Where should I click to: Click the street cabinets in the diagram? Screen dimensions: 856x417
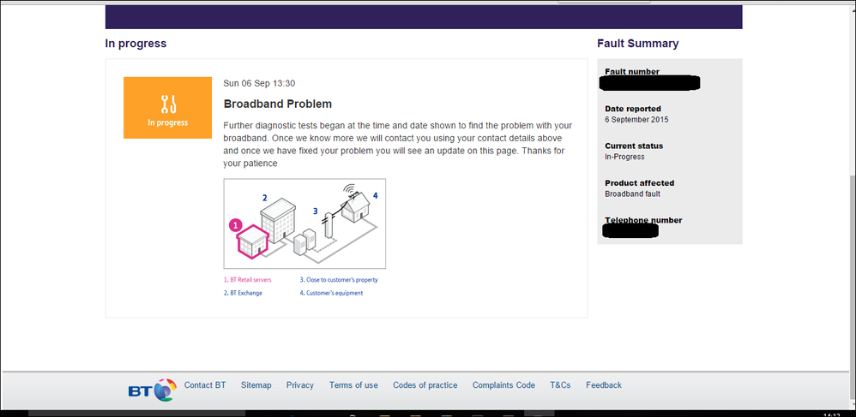pyautogui.click(x=304, y=242)
